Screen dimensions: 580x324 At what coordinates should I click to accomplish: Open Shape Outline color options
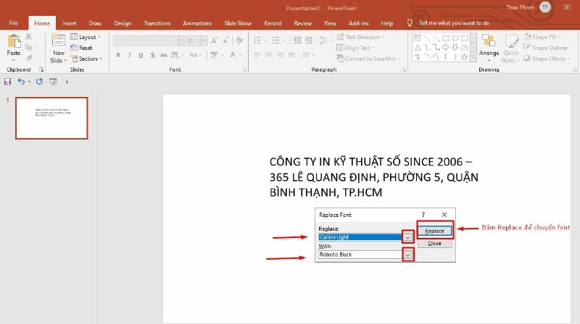click(547, 48)
